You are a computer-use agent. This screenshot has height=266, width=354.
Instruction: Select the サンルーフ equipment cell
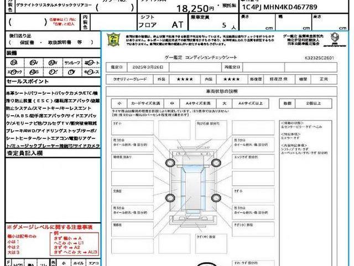tap(72, 63)
